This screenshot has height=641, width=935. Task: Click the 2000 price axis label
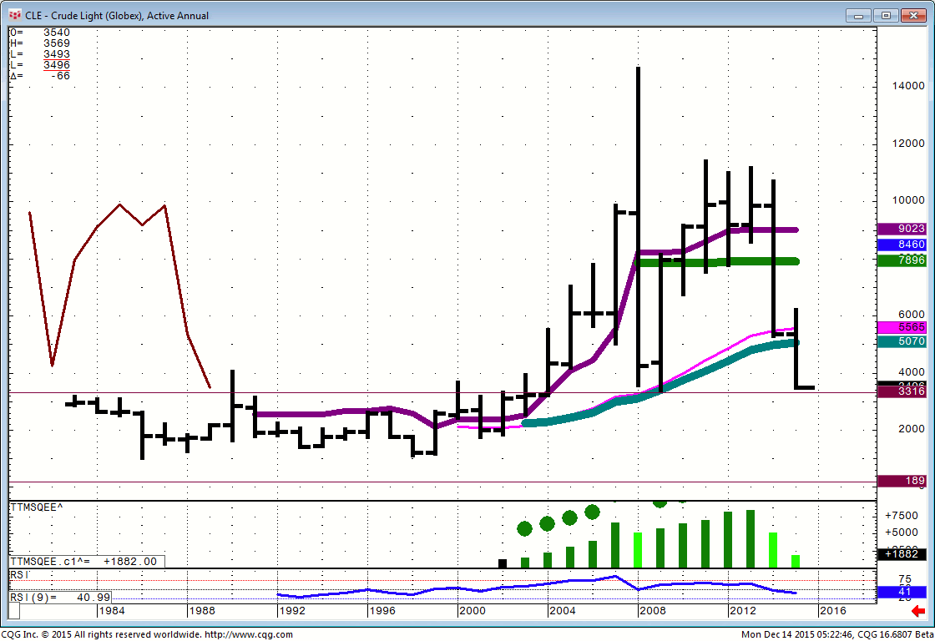tap(911, 429)
